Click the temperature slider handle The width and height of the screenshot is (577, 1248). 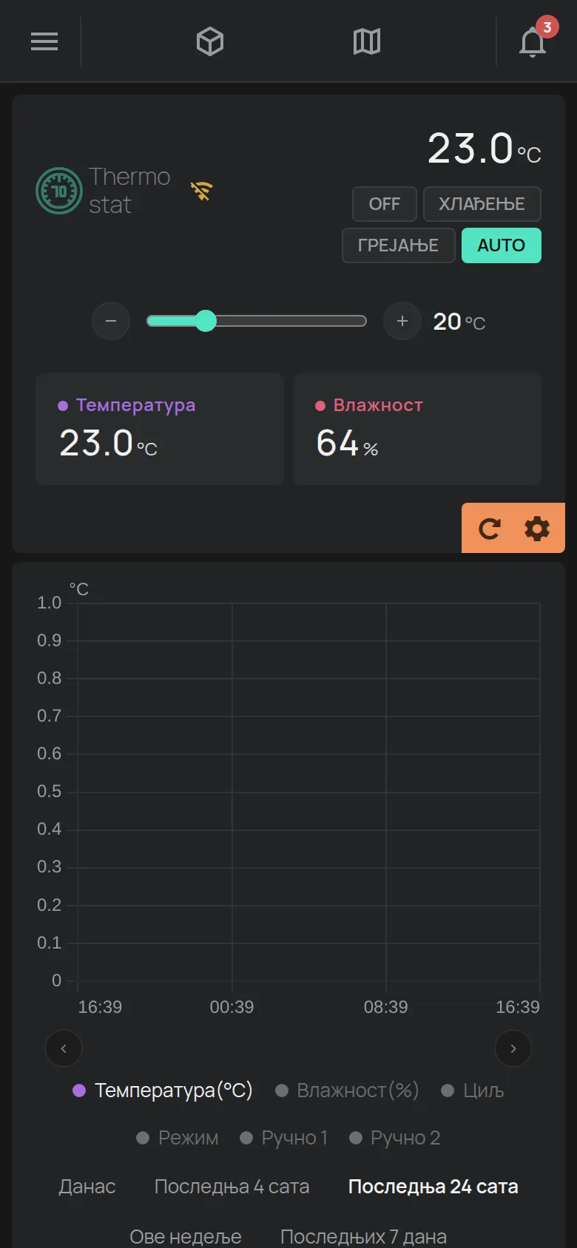(206, 320)
